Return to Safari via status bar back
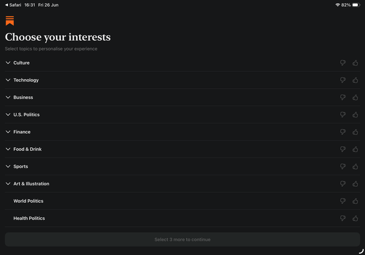The image size is (365, 255). 13,5
